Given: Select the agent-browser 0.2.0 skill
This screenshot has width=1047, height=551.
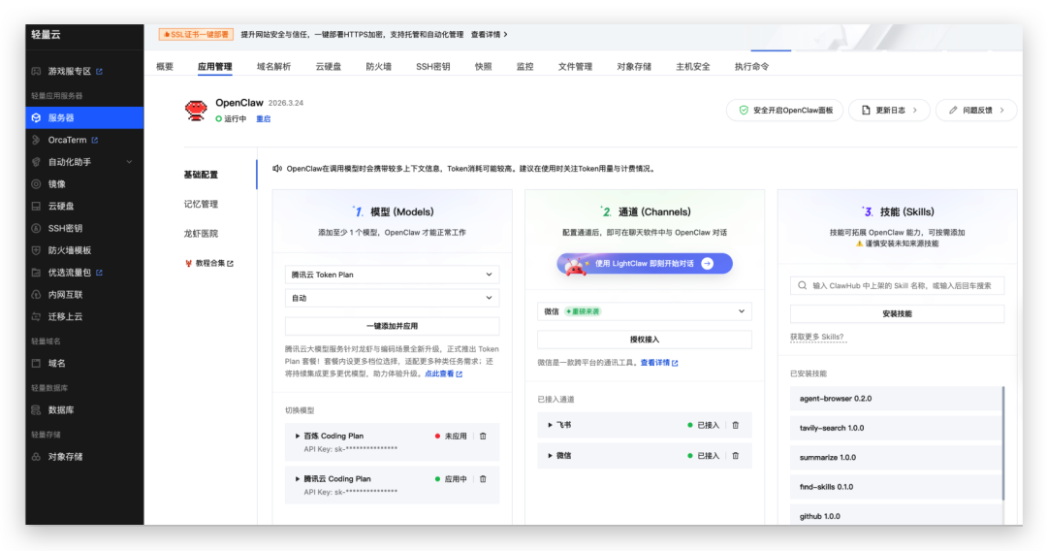Looking at the screenshot, I should click(896, 399).
